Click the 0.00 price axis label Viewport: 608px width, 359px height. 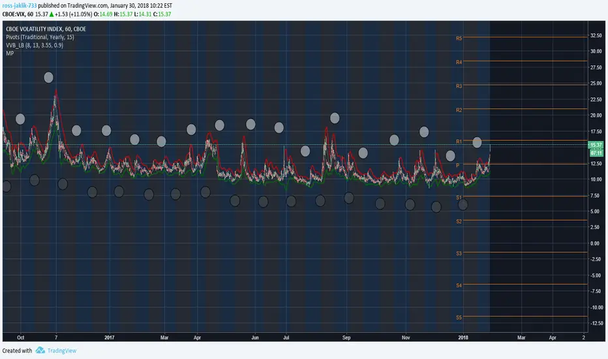pyautogui.click(x=595, y=243)
